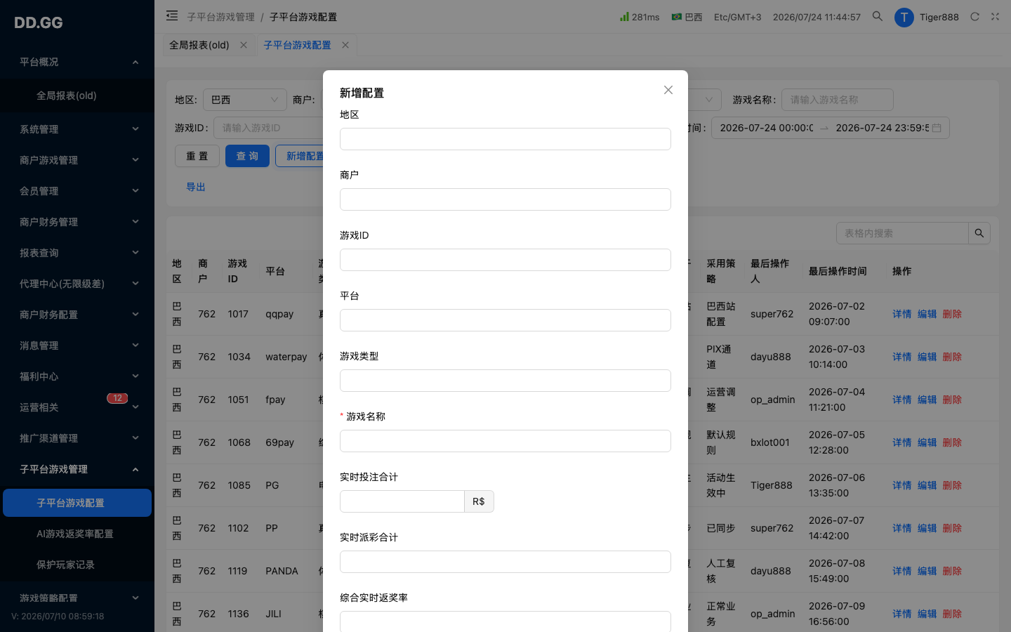Viewport: 1011px width, 632px height.
Task: Focus the 地区 field in the dialog
Action: tap(505, 139)
